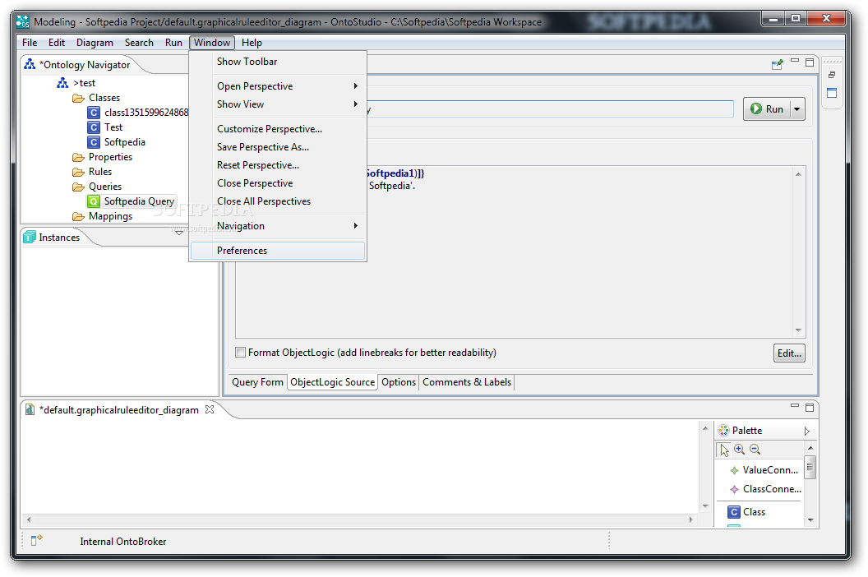Image resolution: width=868 pixels, height=577 pixels.
Task: Select the palette Zoom Out tool
Action: [x=755, y=450]
